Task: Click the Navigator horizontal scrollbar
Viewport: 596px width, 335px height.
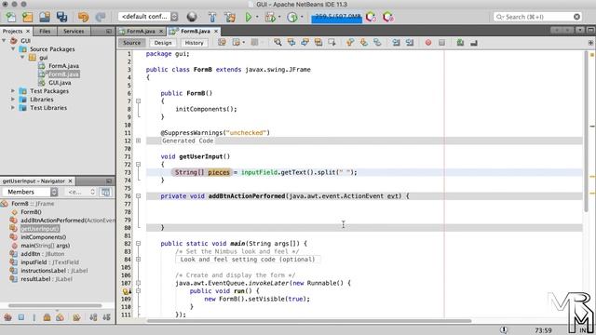Action: tap(55, 305)
